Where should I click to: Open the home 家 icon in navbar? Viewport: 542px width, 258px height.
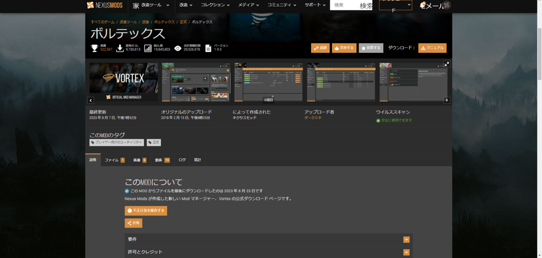click(x=136, y=5)
